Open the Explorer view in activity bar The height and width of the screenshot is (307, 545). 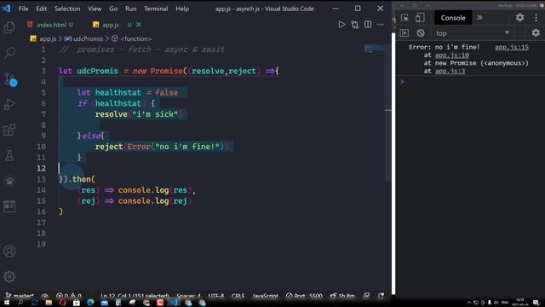click(9, 27)
